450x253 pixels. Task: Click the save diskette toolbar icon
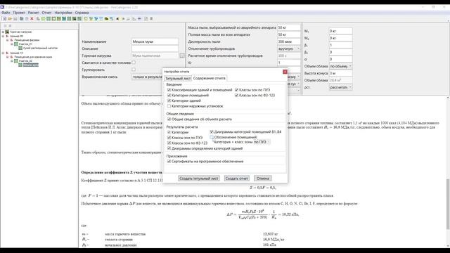tap(15, 19)
